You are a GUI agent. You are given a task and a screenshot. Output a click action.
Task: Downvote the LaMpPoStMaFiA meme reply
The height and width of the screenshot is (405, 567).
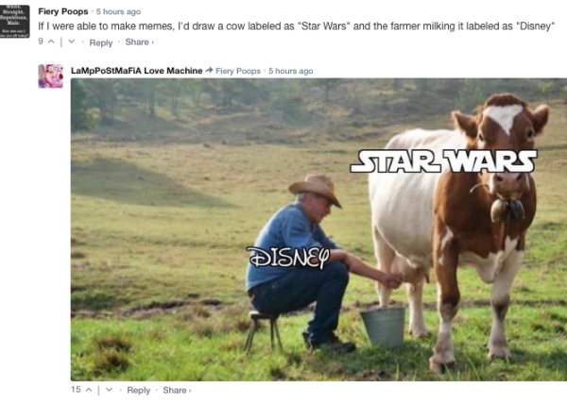coord(109,390)
